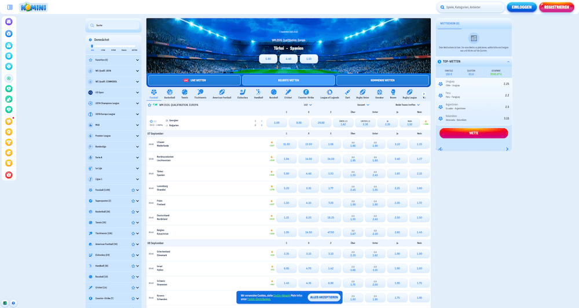Choose the Handball sport icon
579x308 pixels.
pos(258,93)
